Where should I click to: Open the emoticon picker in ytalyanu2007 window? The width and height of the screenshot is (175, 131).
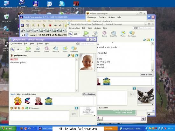11,108
